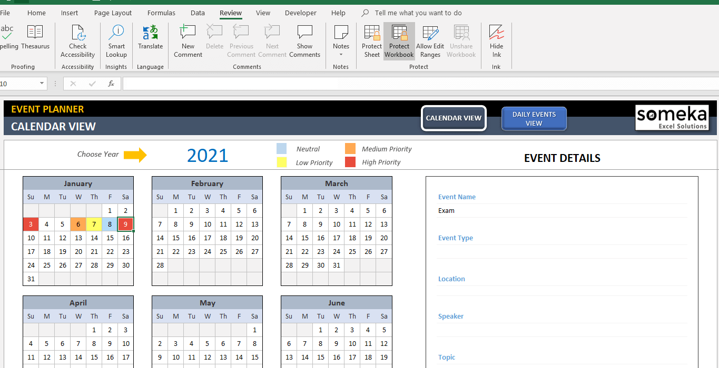Click the High Priority red swatch

click(x=350, y=162)
